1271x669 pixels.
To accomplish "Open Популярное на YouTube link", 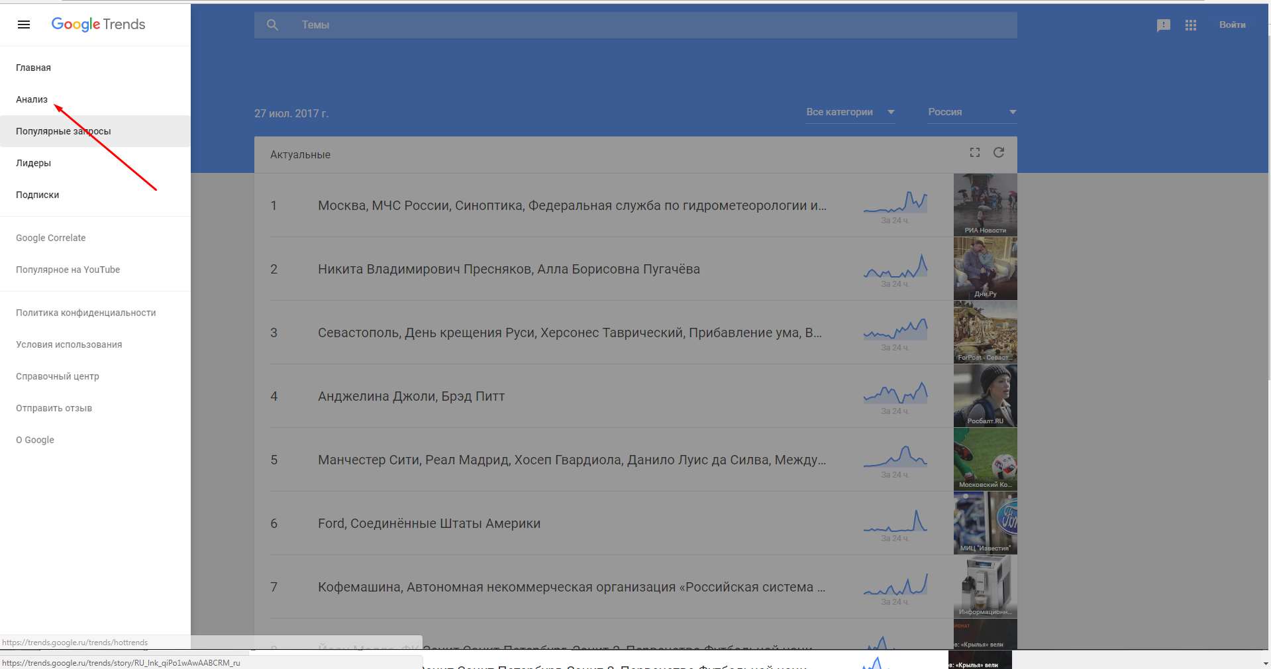I will (x=68, y=270).
